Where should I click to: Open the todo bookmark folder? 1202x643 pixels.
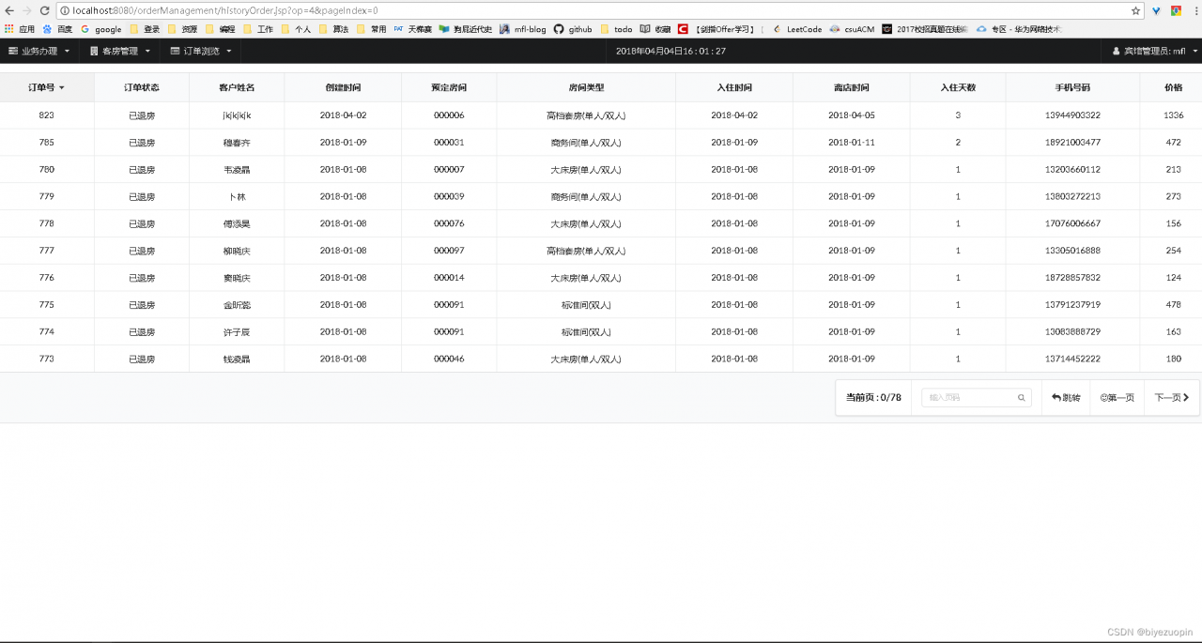[616, 29]
